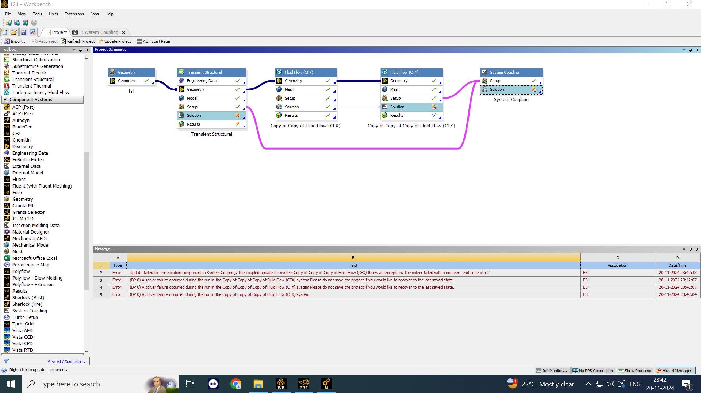
Task: Click the Import button
Action: pyautogui.click(x=15, y=41)
